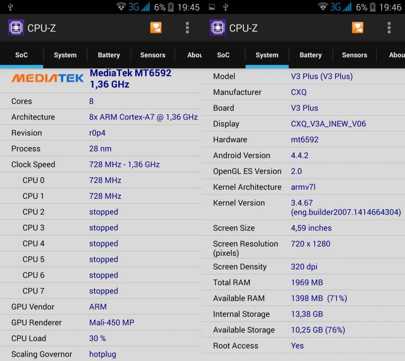The height and width of the screenshot is (361, 405).
Task: Switch to the Battery tab on the left screen
Action: (109, 55)
